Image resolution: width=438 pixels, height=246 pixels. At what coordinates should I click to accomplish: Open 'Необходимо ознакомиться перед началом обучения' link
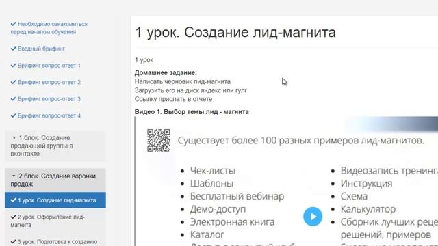(49, 28)
